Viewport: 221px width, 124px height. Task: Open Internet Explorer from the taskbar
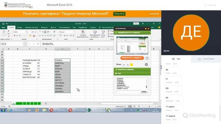pos(17,110)
